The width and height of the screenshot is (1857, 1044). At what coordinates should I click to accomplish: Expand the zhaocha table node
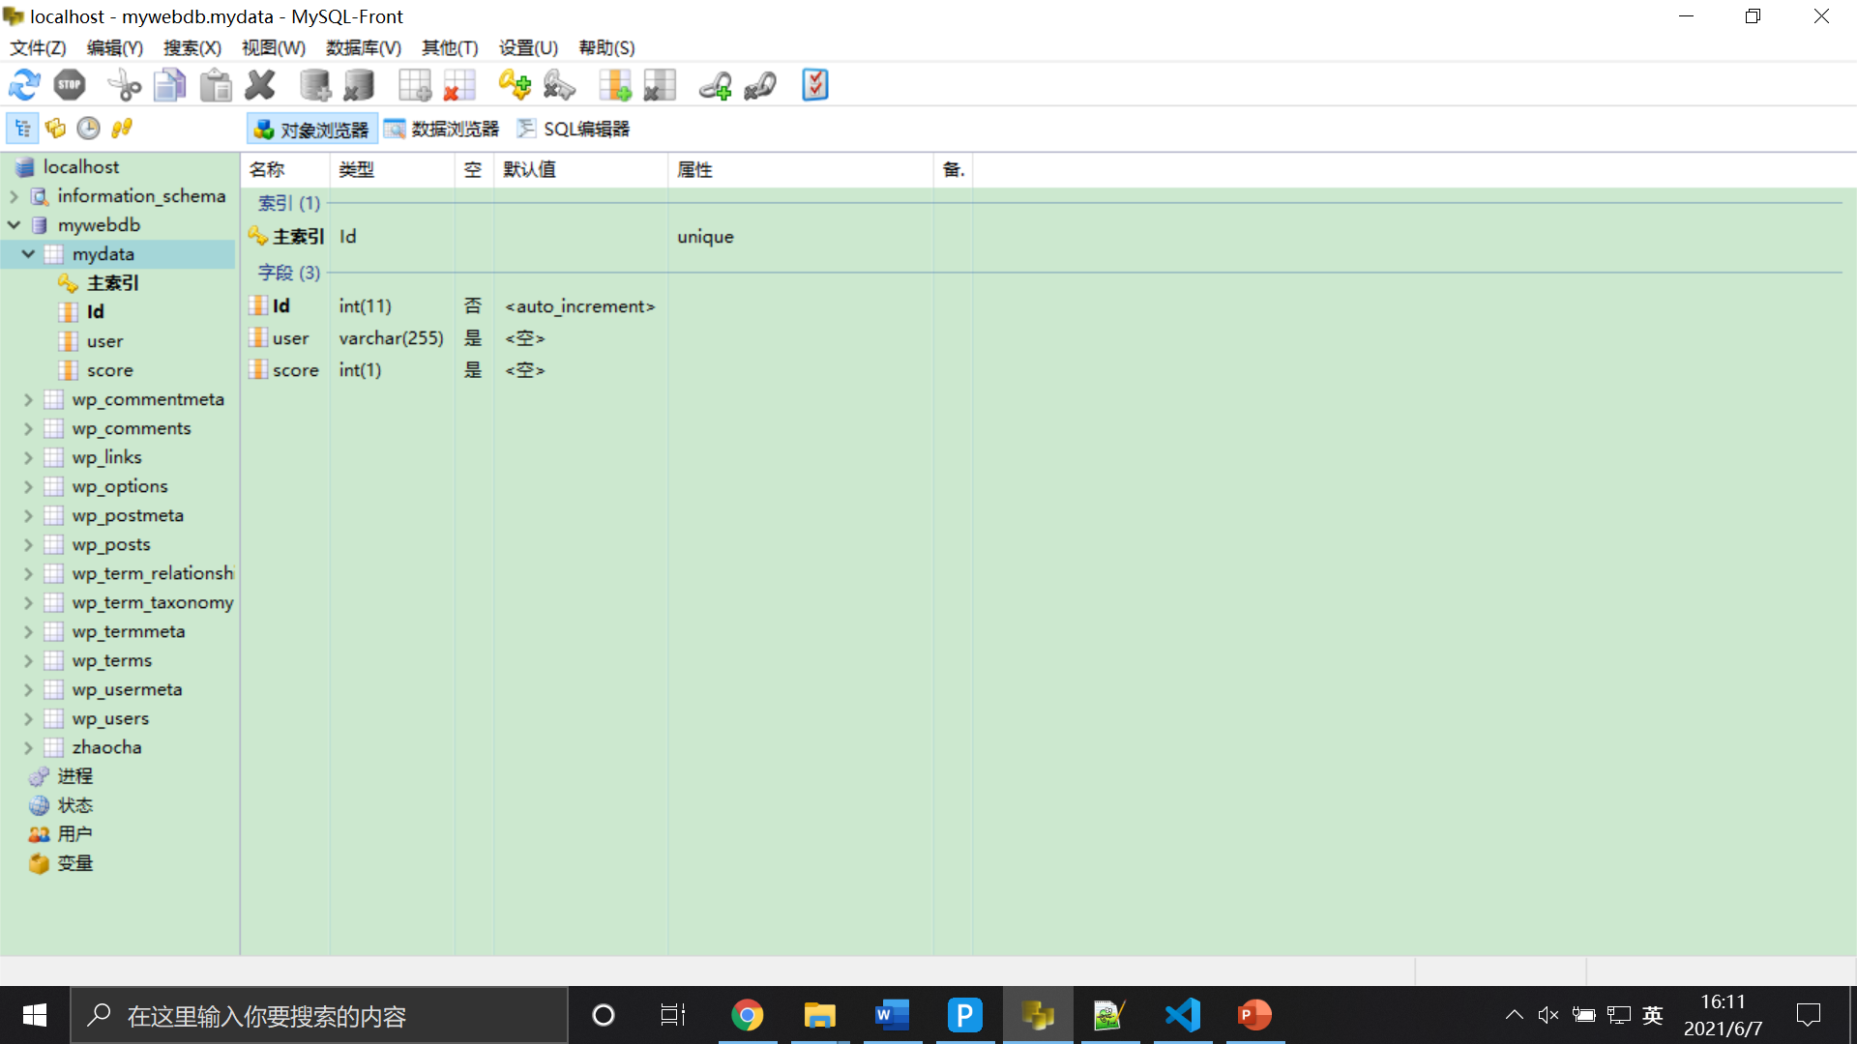28,747
